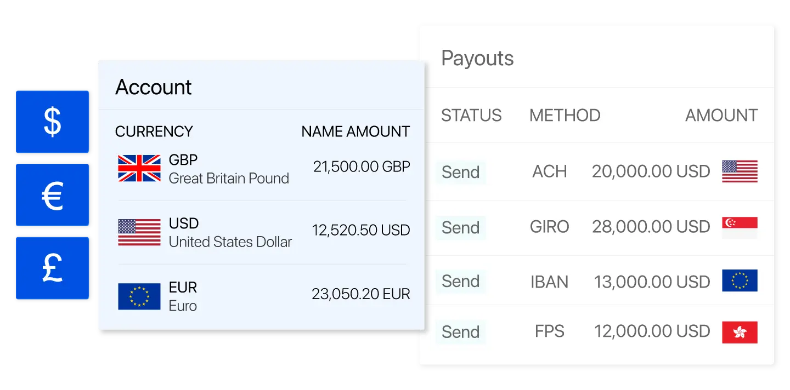Sort payouts by the METHOD column header
790x390 pixels.
click(x=565, y=116)
